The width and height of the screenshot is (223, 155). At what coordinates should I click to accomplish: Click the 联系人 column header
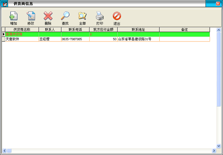(50, 30)
